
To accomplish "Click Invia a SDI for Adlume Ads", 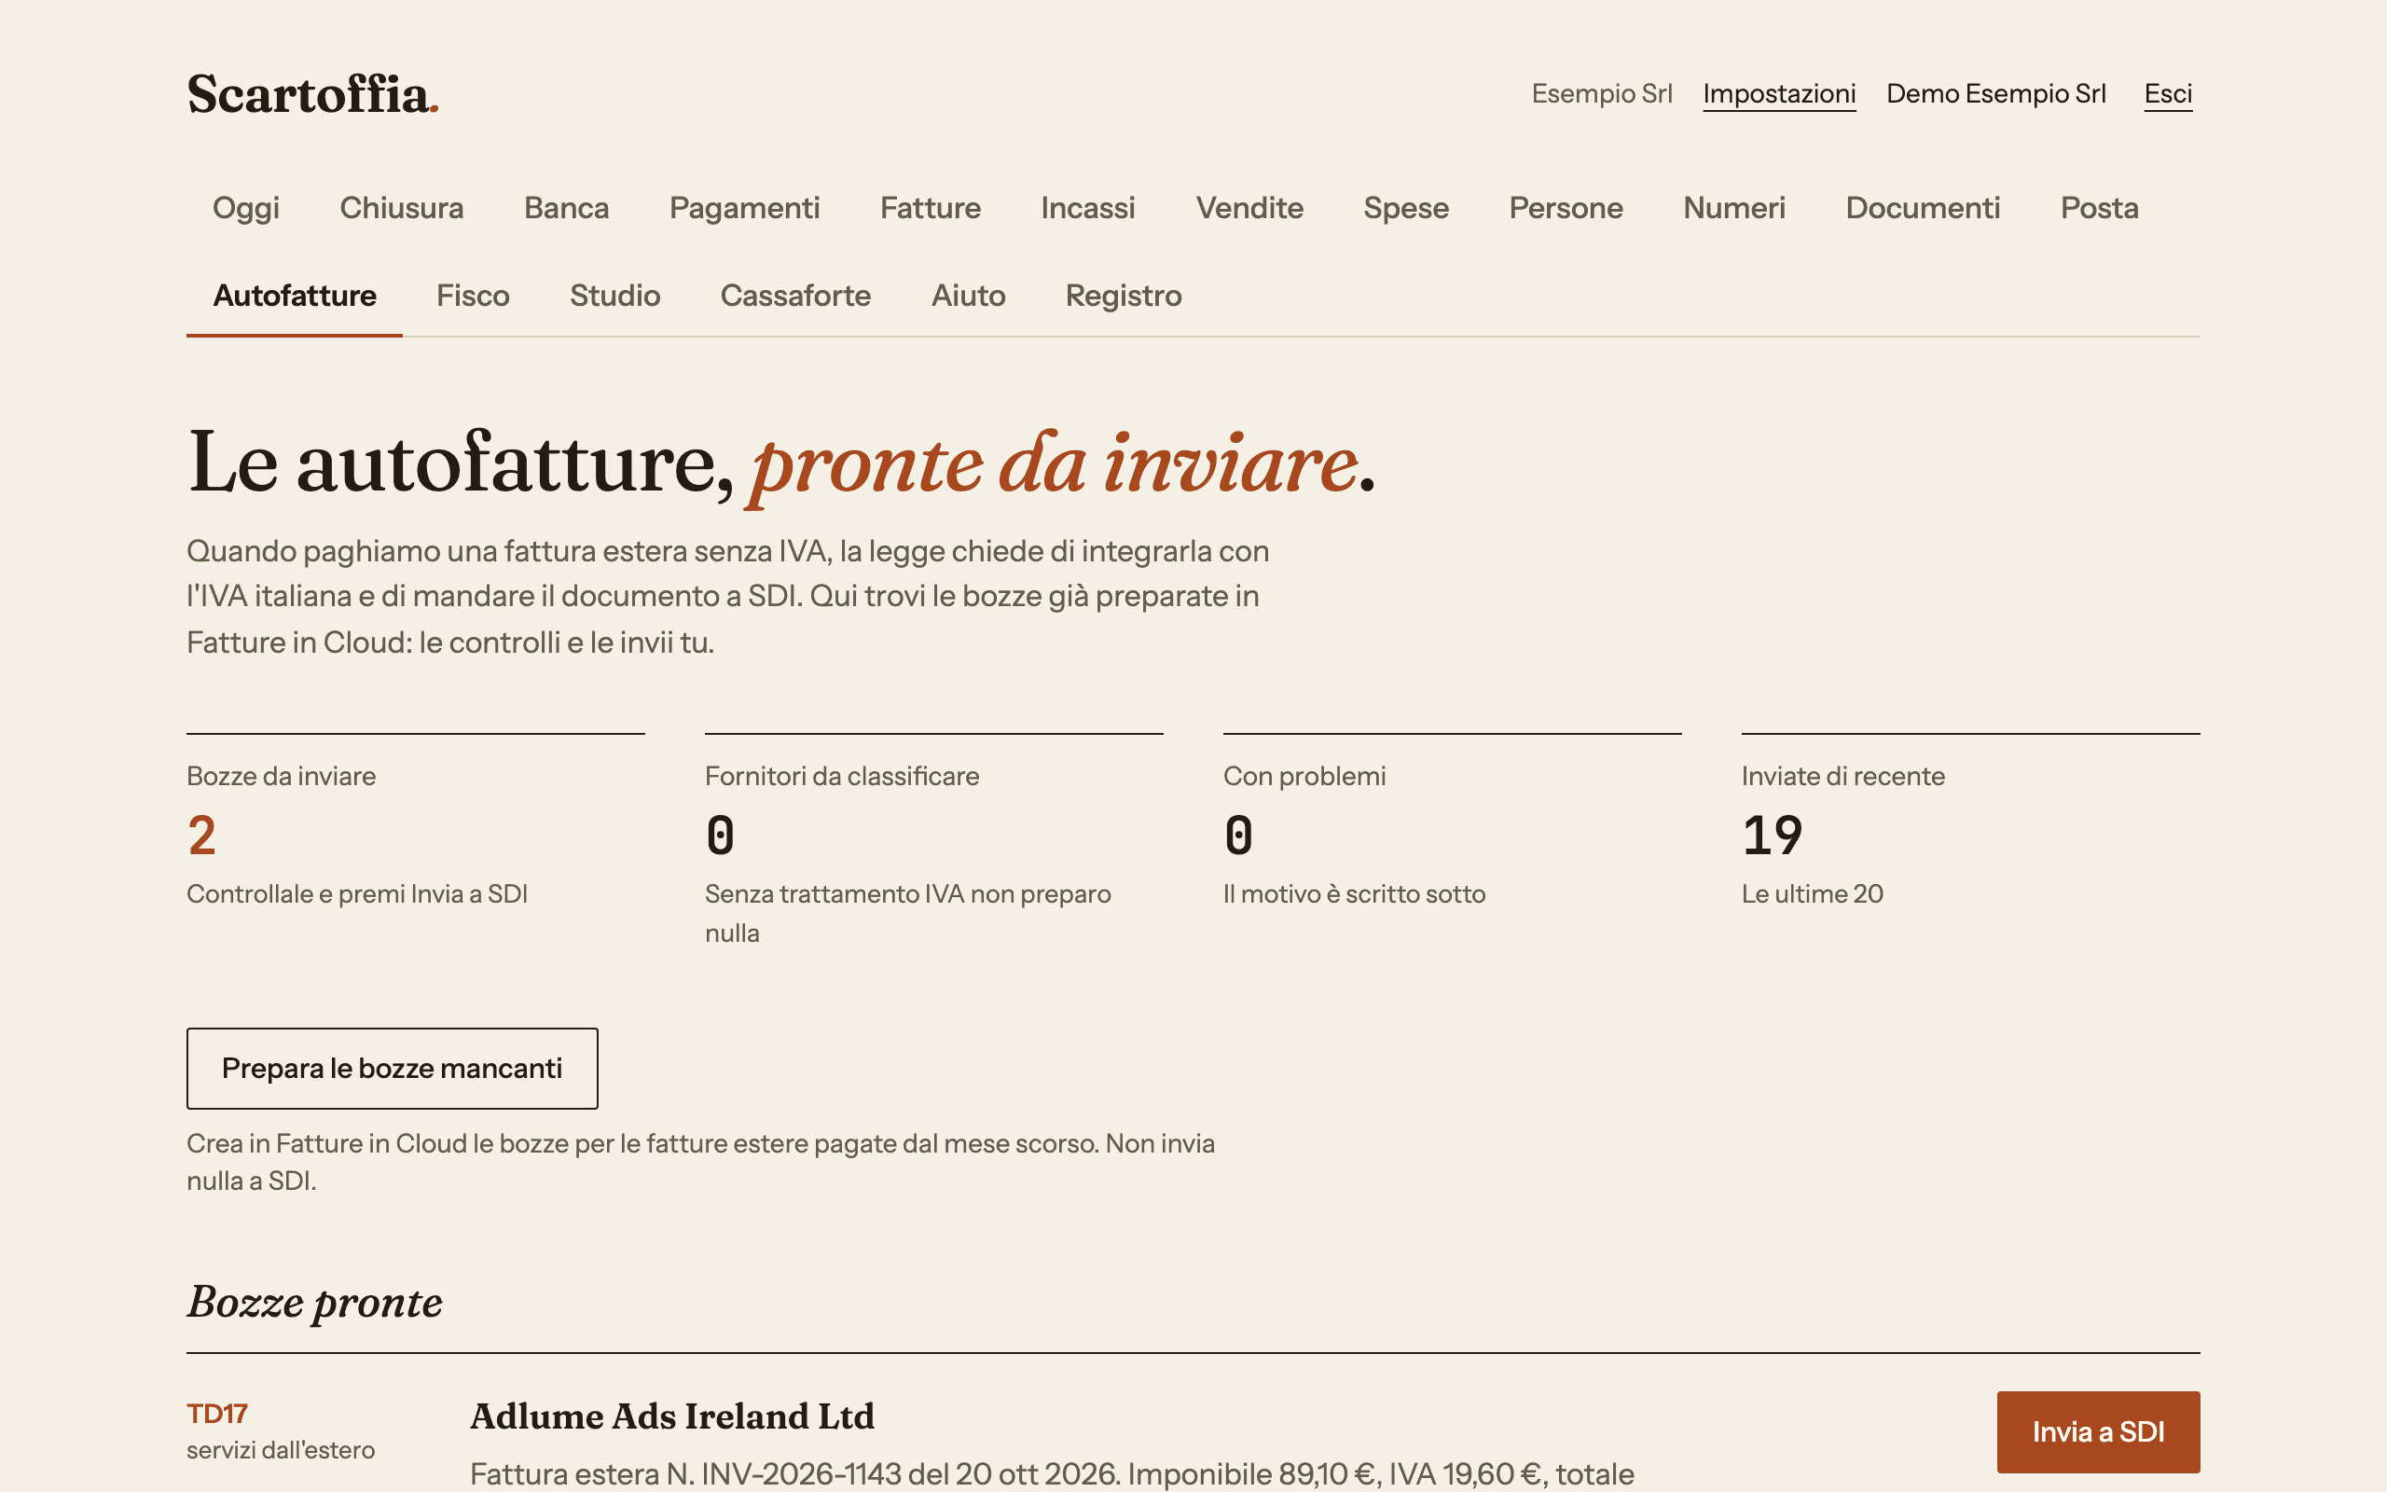I will (x=2098, y=1431).
